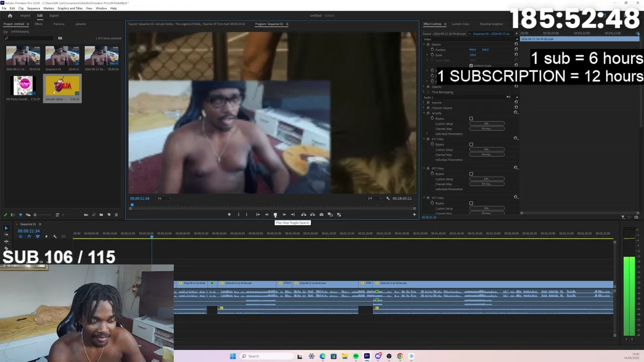The height and width of the screenshot is (362, 644).
Task: Click the Mark Out icon
Action: pos(247,215)
